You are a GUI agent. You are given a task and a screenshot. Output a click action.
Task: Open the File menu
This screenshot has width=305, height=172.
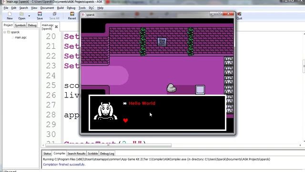(6, 8)
